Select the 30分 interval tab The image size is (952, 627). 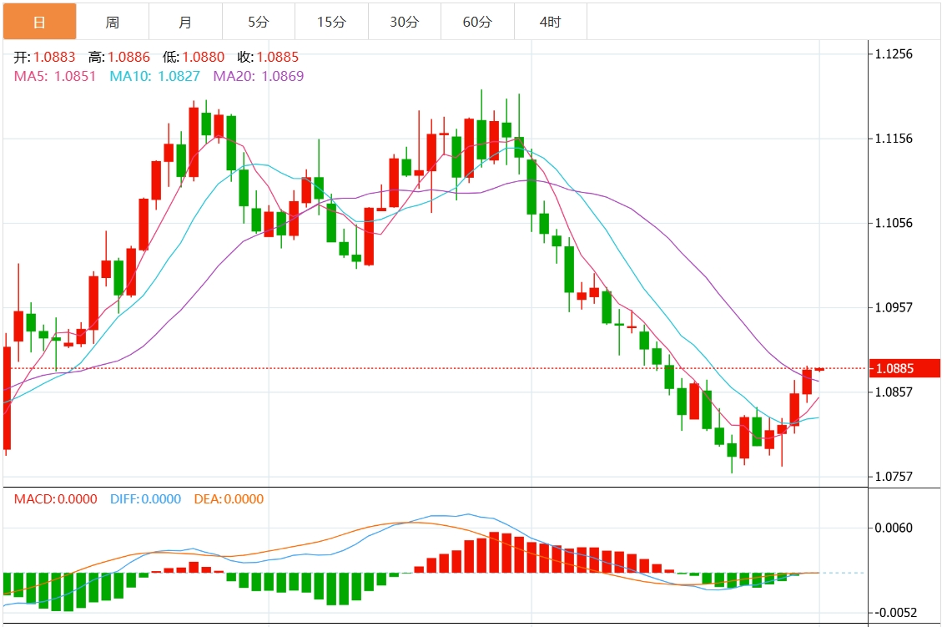pyautogui.click(x=404, y=22)
